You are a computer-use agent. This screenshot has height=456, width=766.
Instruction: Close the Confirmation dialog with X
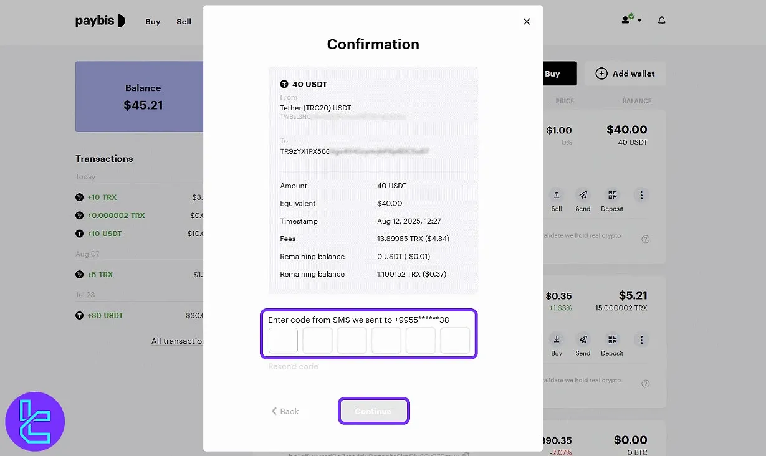pos(527,22)
